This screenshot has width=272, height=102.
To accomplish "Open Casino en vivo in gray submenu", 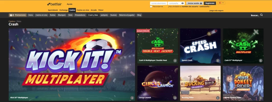I will 41,15.
